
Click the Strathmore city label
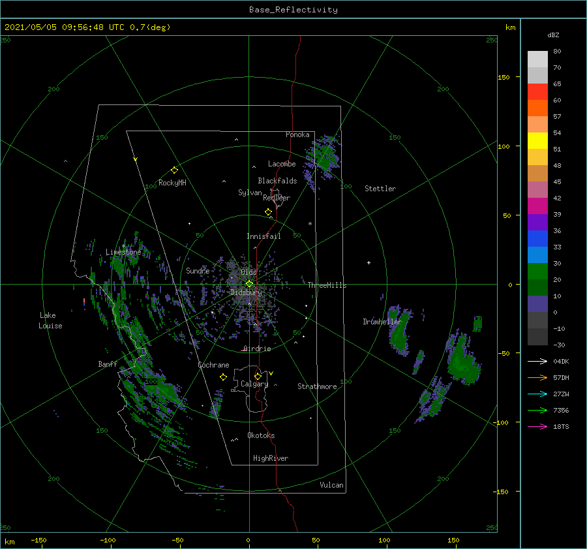click(x=317, y=386)
